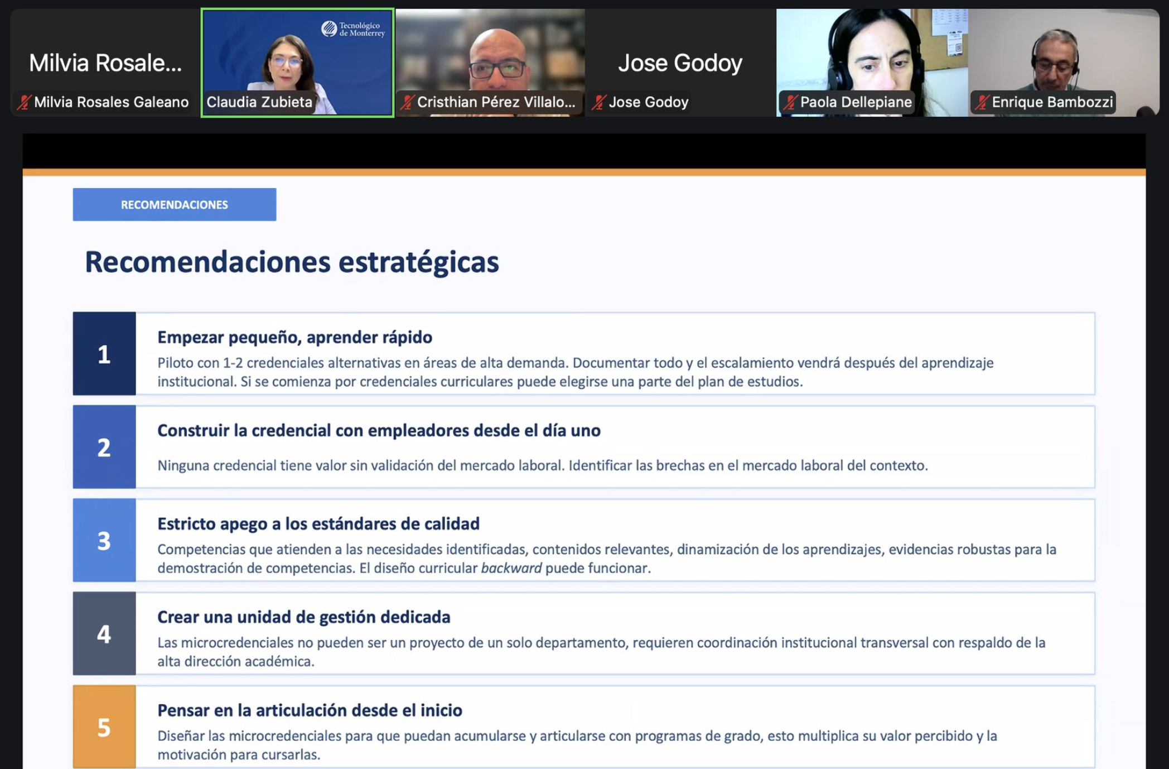This screenshot has height=769, width=1169.
Task: Click muted mic icon beside Milvia Rosales Galeano
Action: click(23, 102)
